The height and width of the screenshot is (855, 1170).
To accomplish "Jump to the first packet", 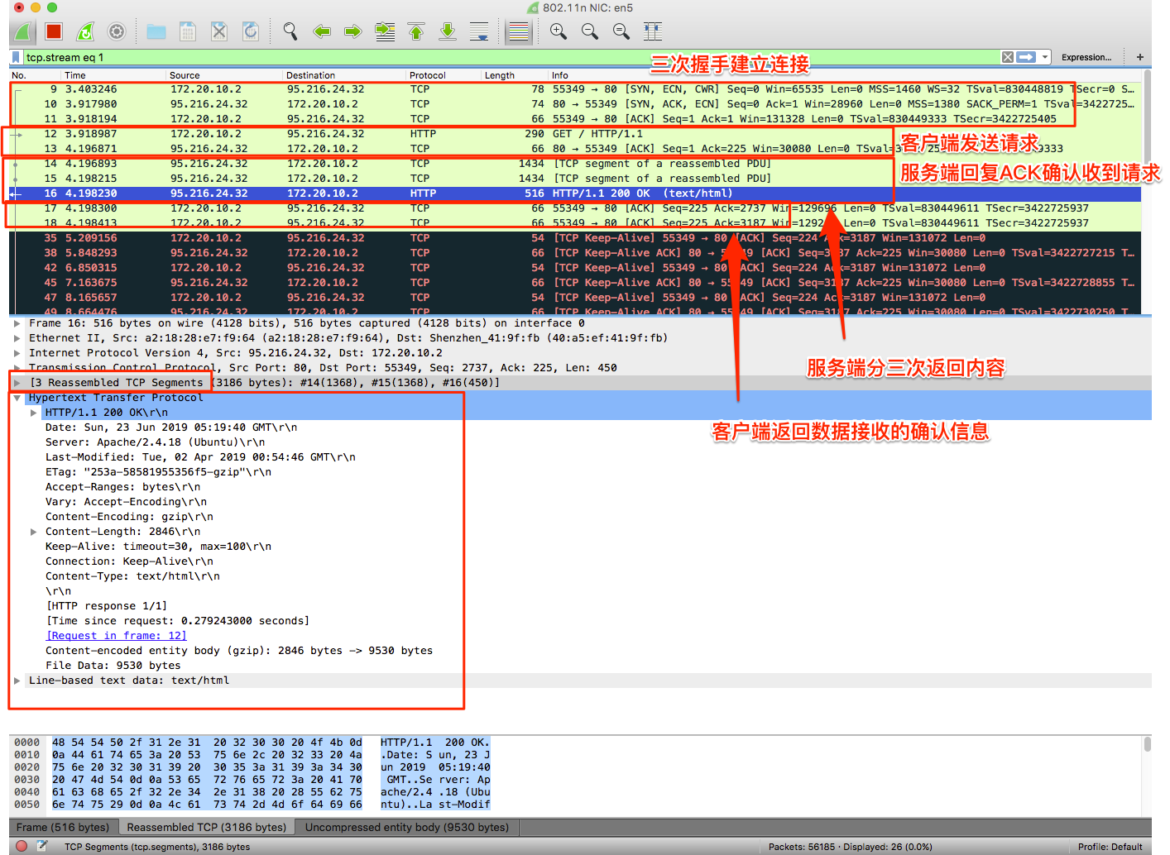I will point(416,32).
